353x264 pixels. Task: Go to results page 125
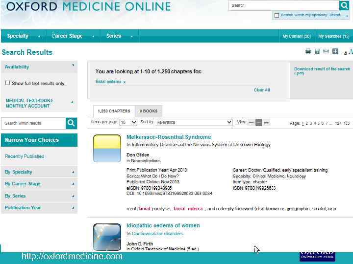click(x=347, y=123)
